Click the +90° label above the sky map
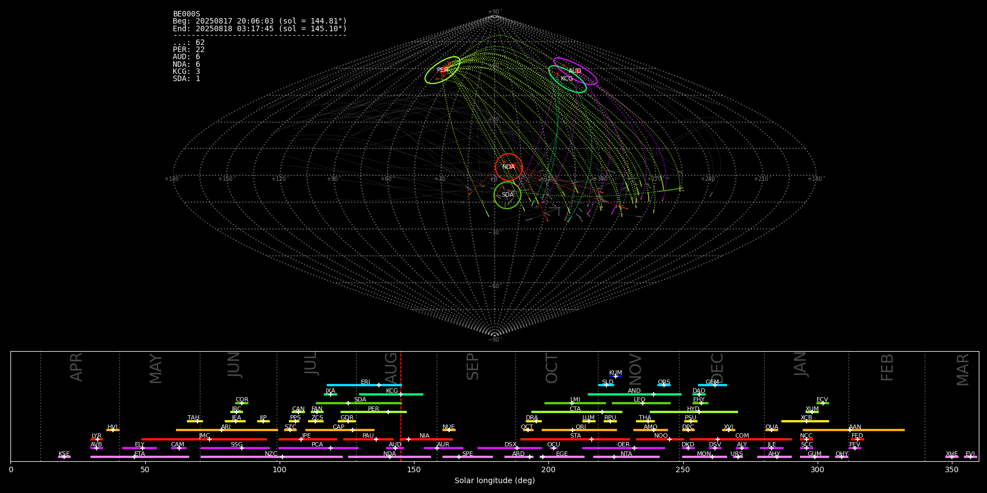The image size is (987, 493). (x=495, y=12)
